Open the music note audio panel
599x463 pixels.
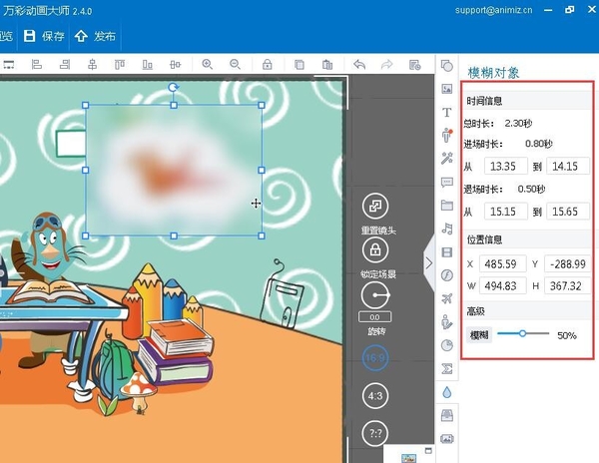pos(446,229)
